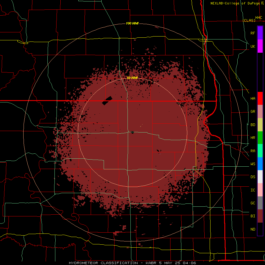Click the Hydrometeor Classification KABR caption
Image resolution: width=265 pixels, height=265 pixels.
click(132, 263)
